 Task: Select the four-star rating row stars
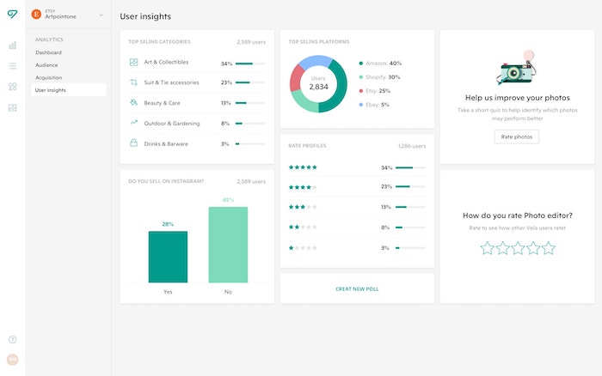pyautogui.click(x=303, y=187)
